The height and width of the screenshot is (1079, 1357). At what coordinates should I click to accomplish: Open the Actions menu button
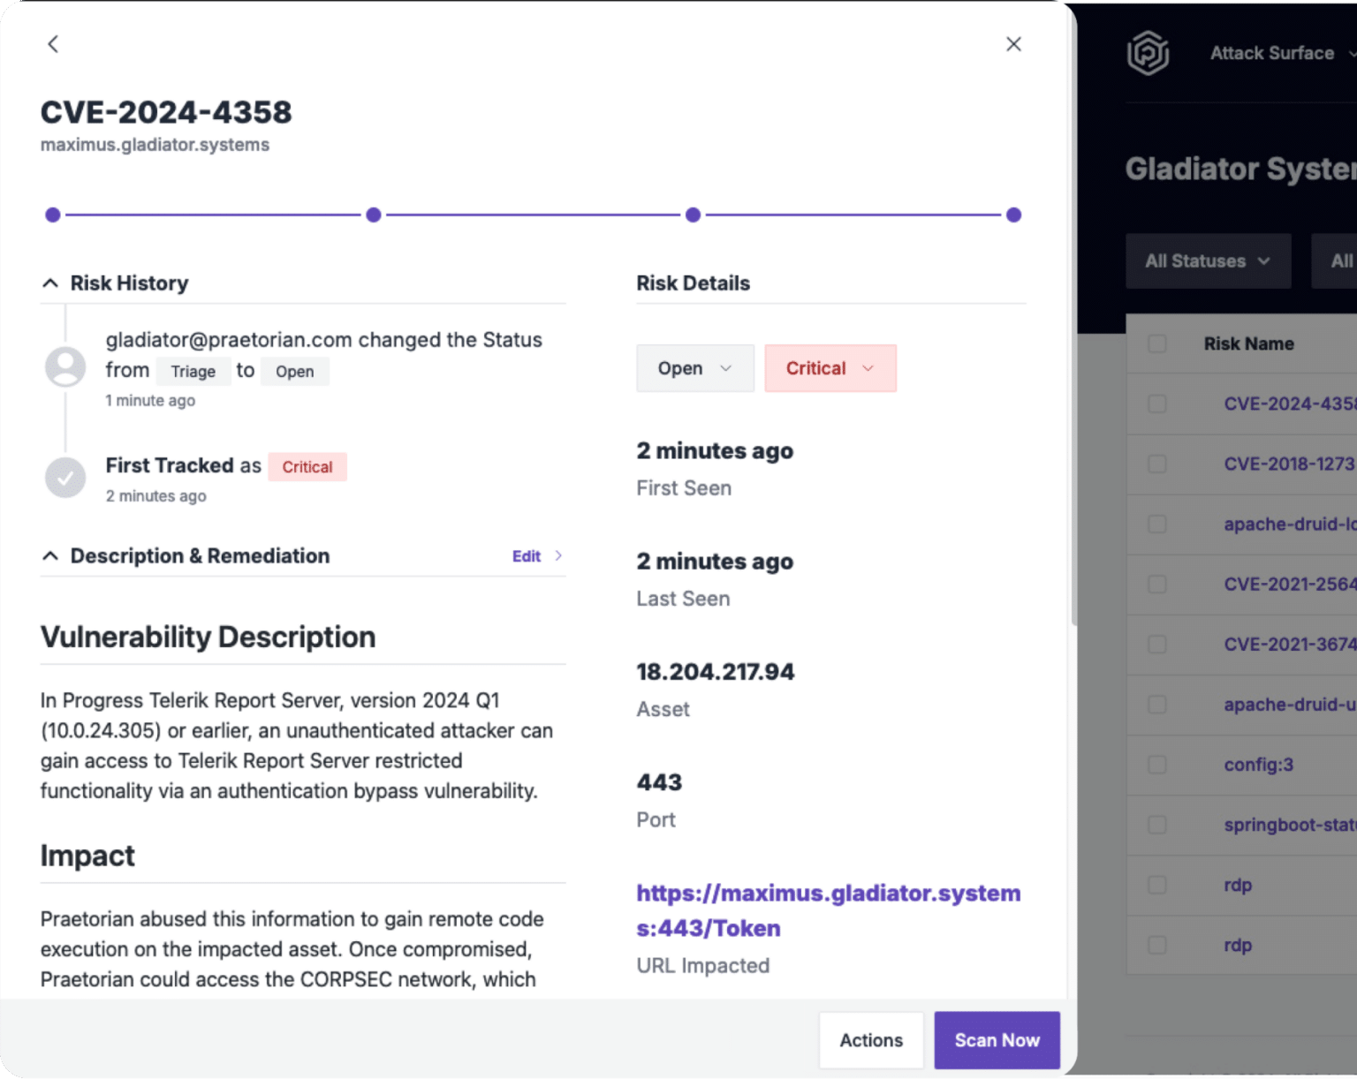coord(871,1040)
